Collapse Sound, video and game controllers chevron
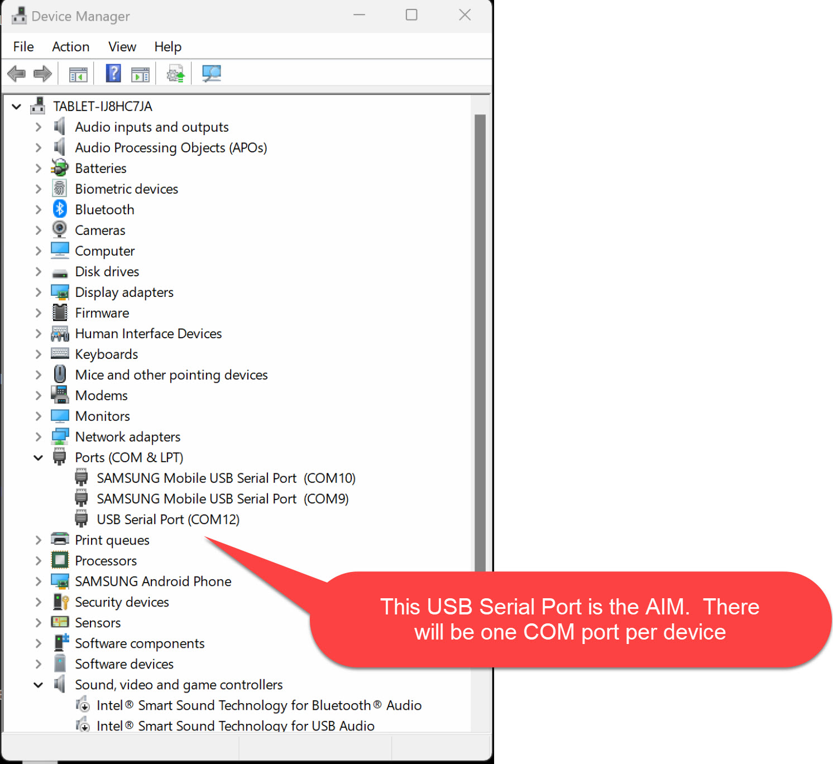The width and height of the screenshot is (833, 764). pos(38,685)
